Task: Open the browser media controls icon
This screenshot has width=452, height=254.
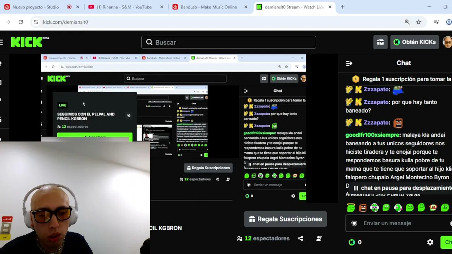Action: click(x=436, y=22)
